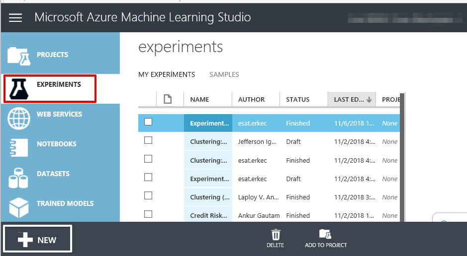This screenshot has height=256, width=467.
Task: Tick checkbox for Jefferson's Clustering experiment
Action: [x=148, y=140]
